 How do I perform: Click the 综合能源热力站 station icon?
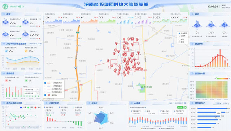197,24
